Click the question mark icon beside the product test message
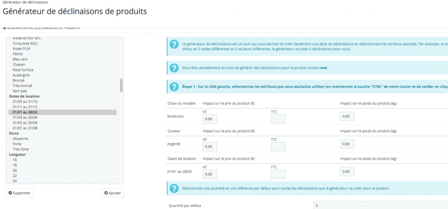This screenshot has height=209, width=448. 174,68
